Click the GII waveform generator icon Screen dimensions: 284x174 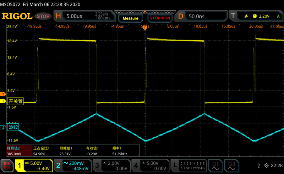pyautogui.click(x=232, y=165)
